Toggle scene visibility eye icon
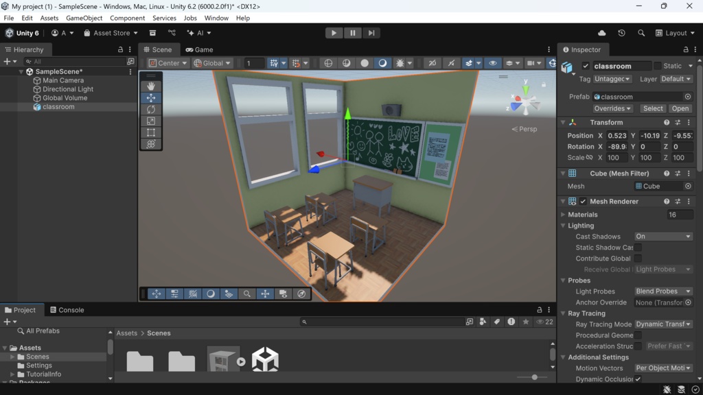This screenshot has height=395, width=703. point(493,63)
